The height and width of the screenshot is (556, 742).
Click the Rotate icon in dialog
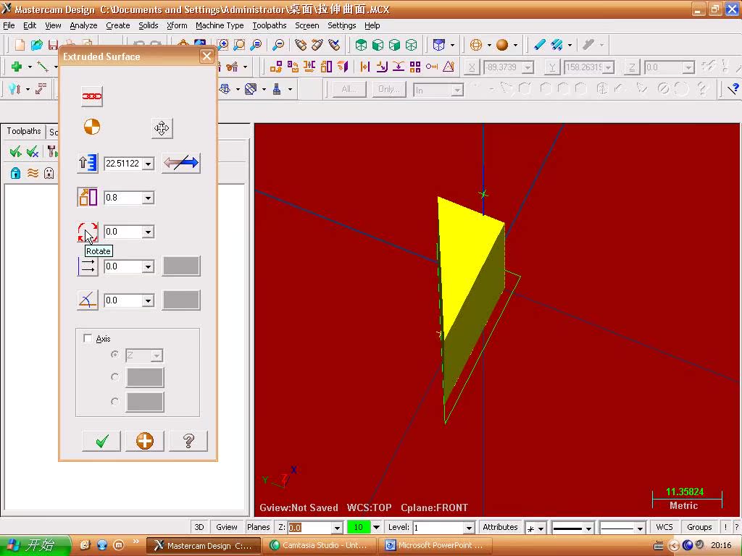click(x=88, y=232)
